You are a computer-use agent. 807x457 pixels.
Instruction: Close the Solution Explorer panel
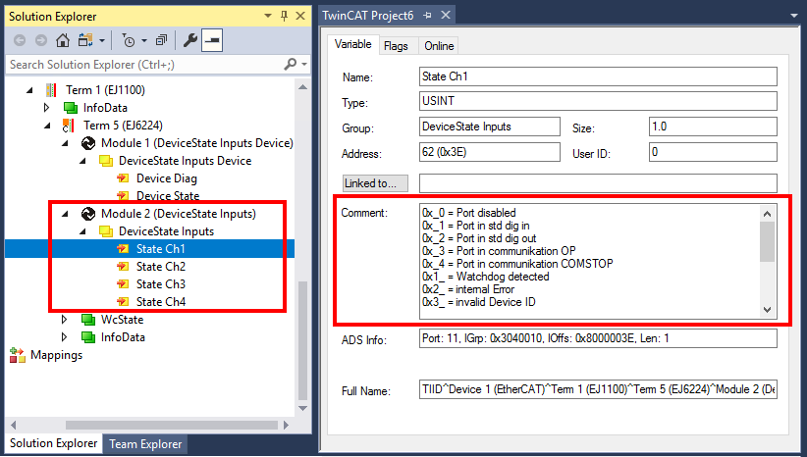click(300, 16)
